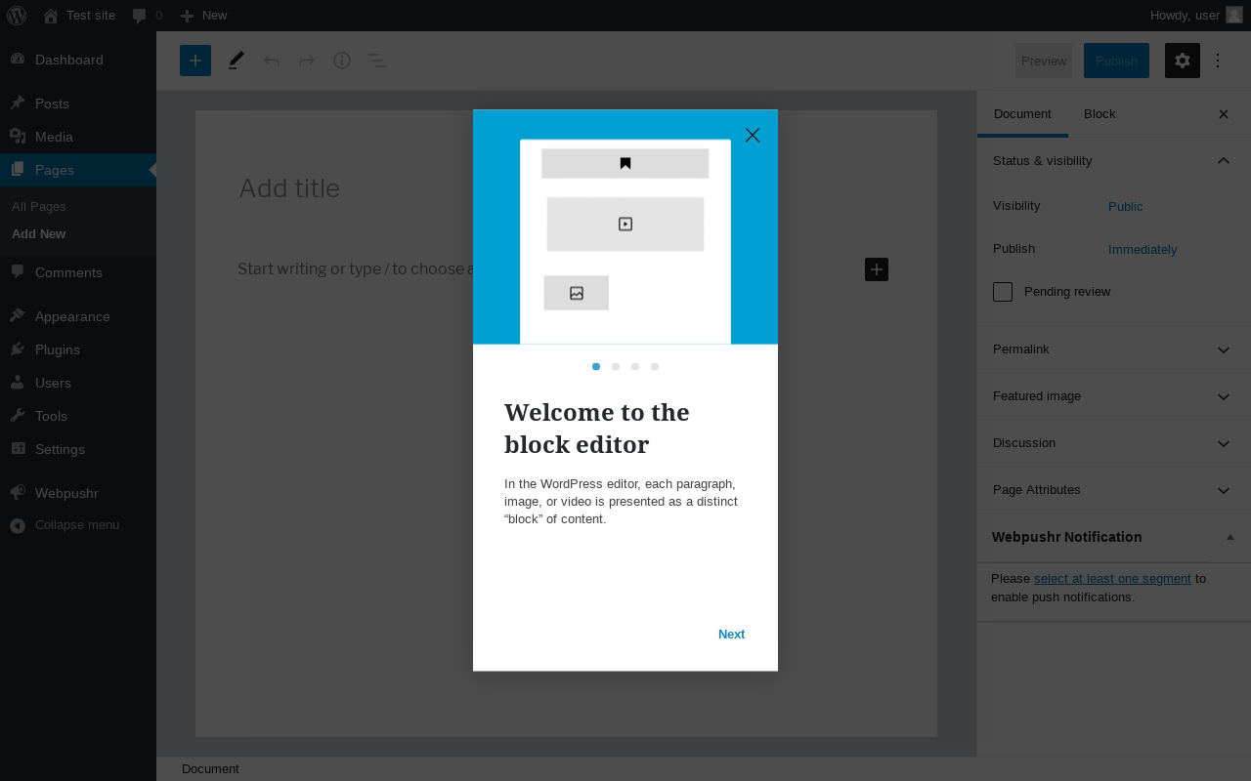
Task: Switch to the Block tab
Action: pyautogui.click(x=1100, y=114)
